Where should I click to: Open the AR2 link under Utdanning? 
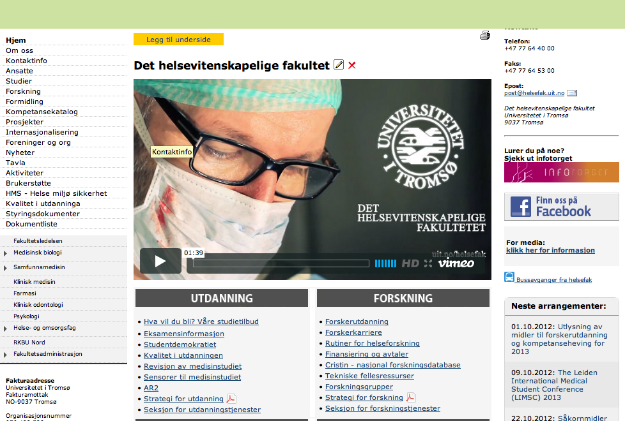point(151,388)
